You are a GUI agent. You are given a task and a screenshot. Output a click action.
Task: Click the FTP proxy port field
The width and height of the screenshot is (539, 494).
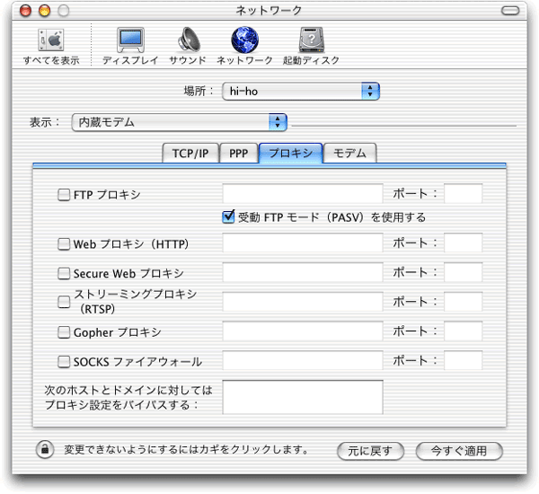(463, 193)
